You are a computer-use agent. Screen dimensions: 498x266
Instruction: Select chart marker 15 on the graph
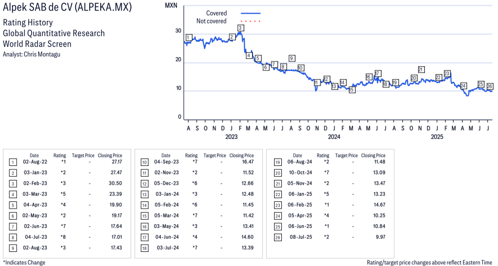351,90
